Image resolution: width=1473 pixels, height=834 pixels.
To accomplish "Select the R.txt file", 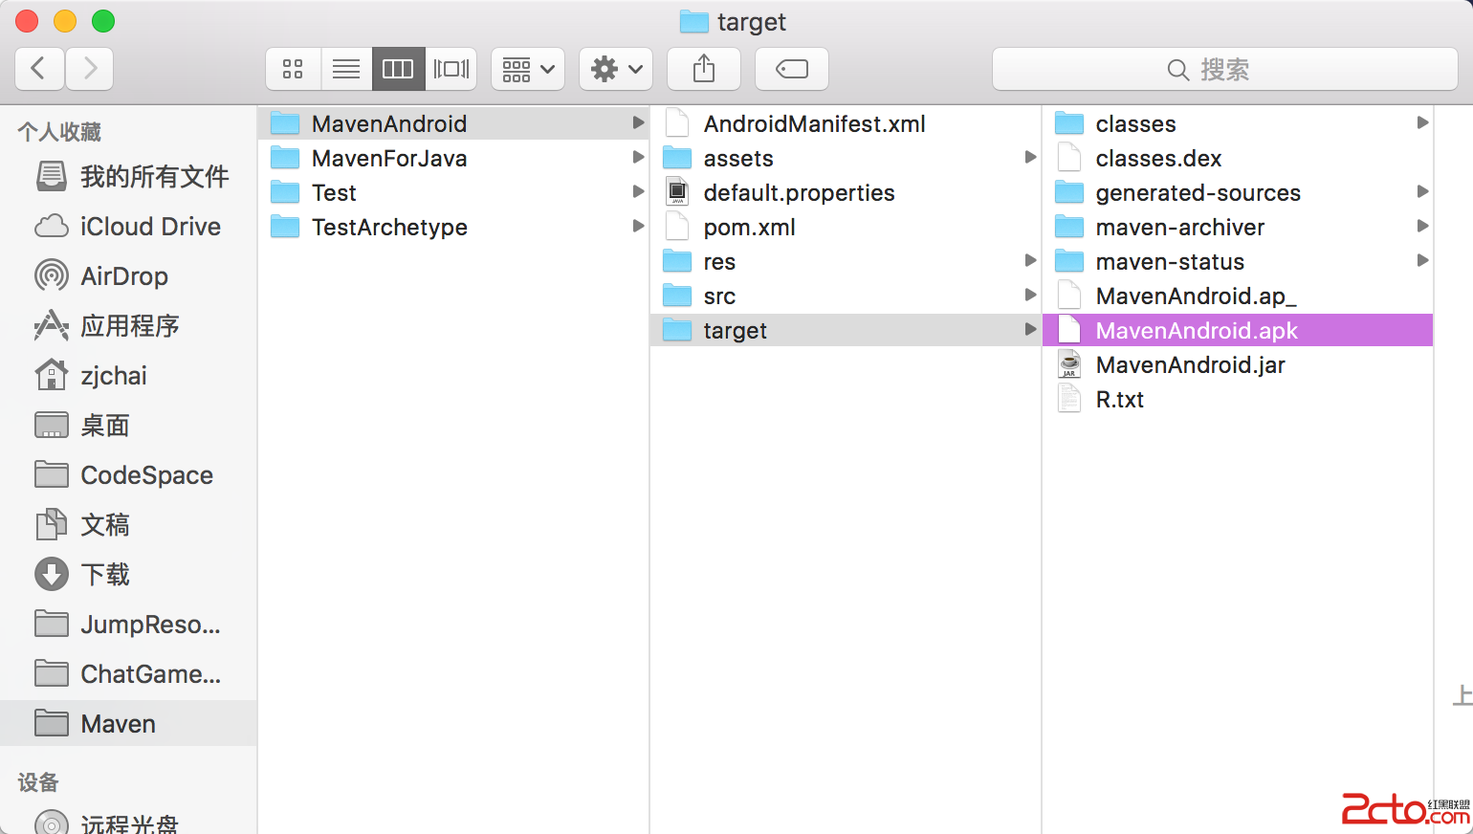I will pyautogui.click(x=1238, y=399).
